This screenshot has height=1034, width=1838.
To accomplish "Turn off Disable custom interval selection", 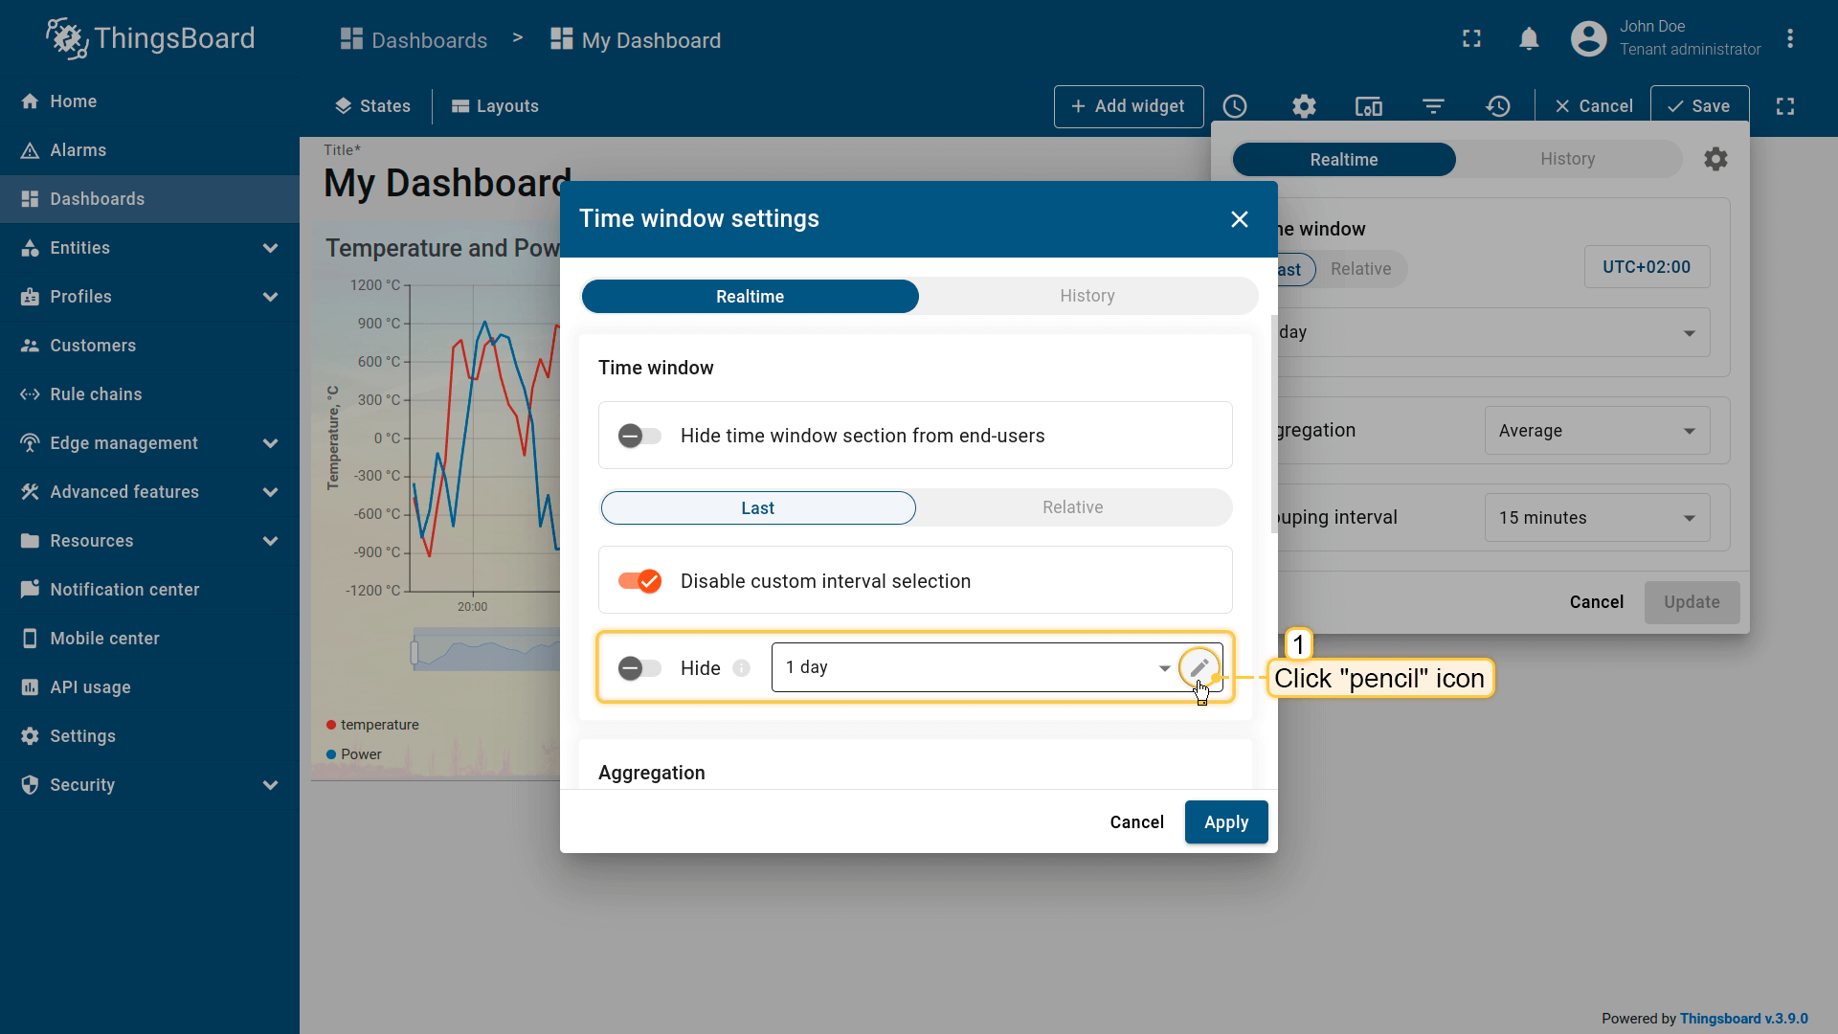I will point(639,581).
